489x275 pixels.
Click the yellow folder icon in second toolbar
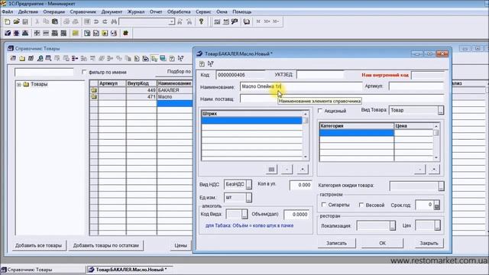click(x=76, y=33)
